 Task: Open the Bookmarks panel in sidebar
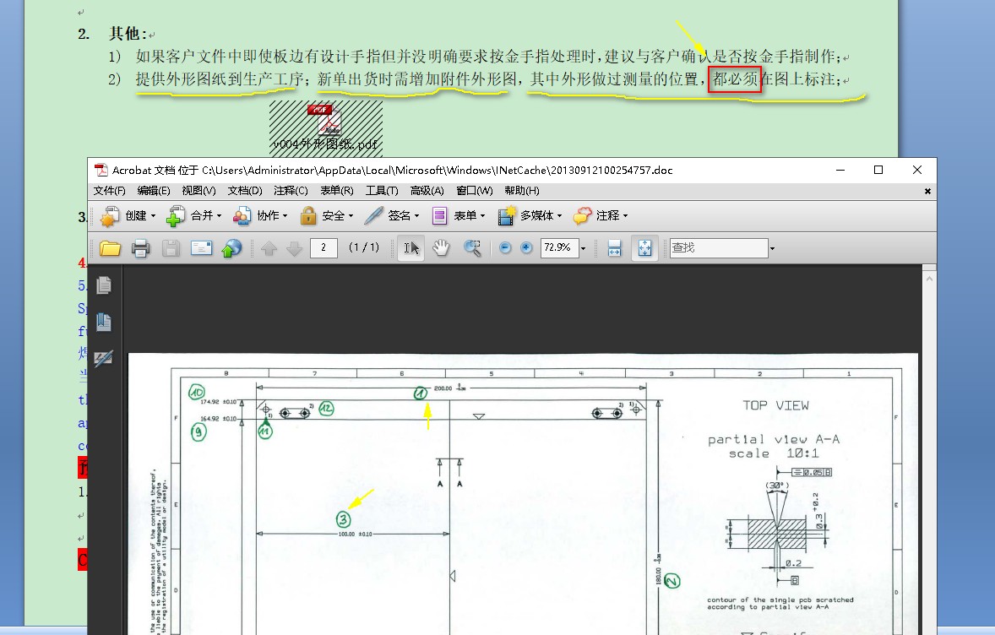click(x=104, y=323)
